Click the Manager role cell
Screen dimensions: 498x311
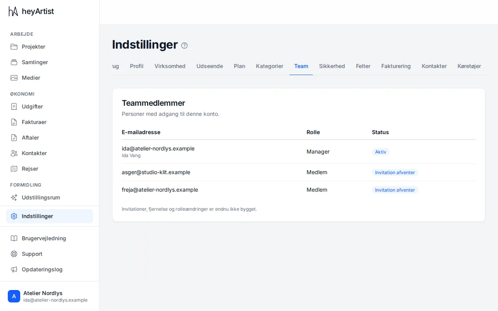pyautogui.click(x=318, y=152)
